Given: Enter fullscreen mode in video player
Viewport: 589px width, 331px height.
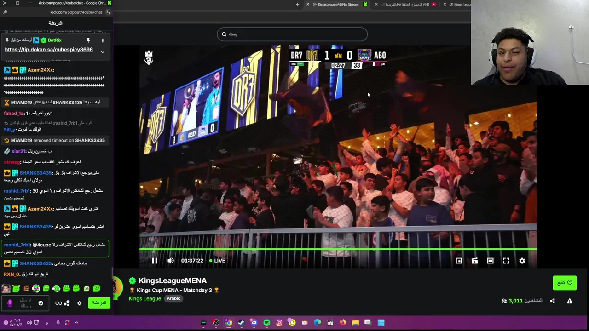Looking at the screenshot, I should click(506, 261).
